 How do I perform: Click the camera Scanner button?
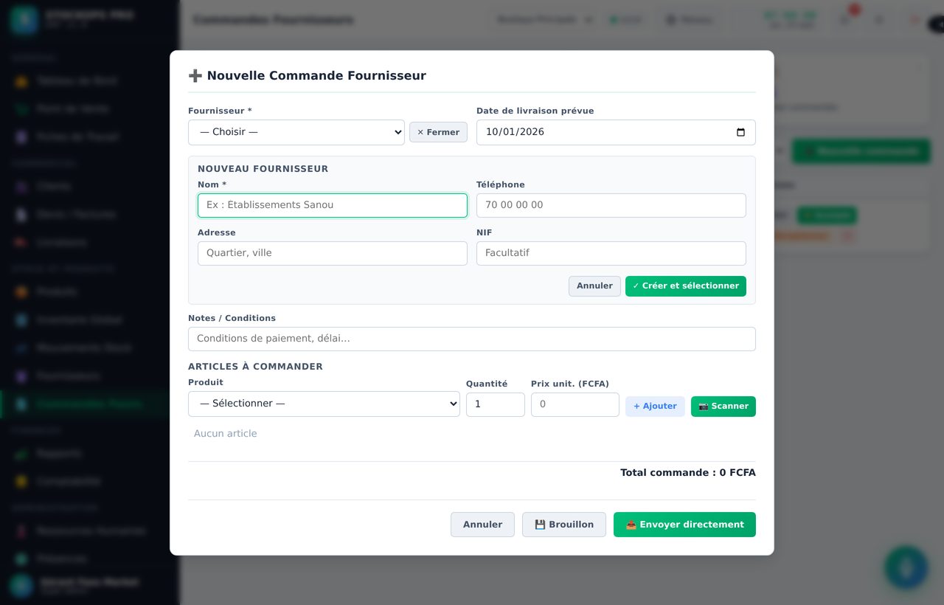[x=723, y=407]
